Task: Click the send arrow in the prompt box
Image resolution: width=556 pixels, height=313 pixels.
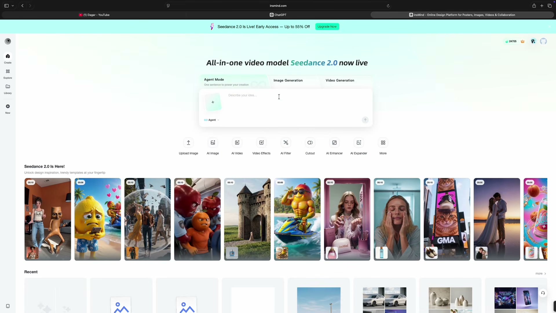Action: pyautogui.click(x=365, y=120)
